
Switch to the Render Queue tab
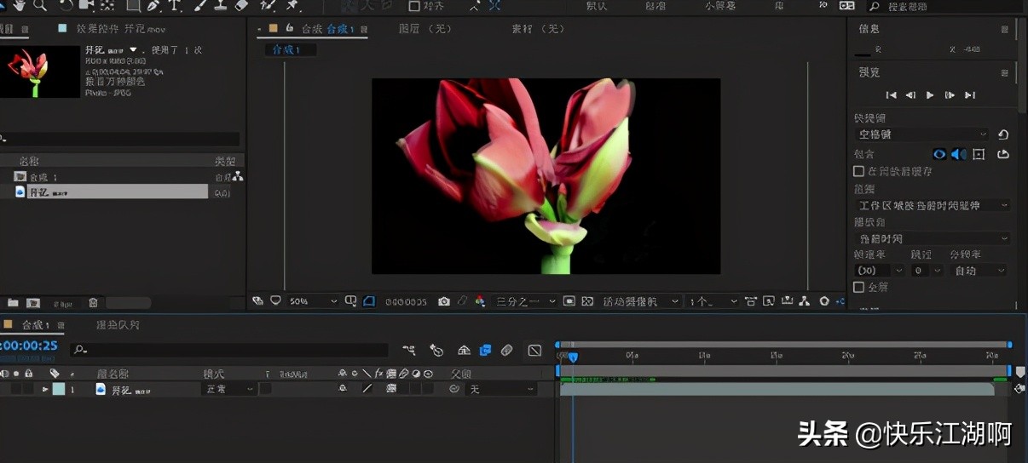(118, 325)
